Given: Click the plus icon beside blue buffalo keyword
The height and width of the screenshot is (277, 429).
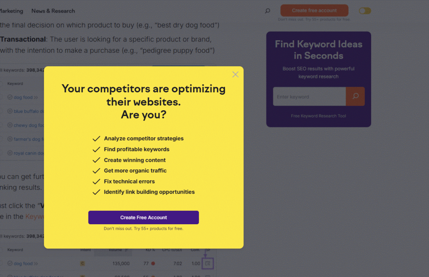Looking at the screenshot, I should (10, 111).
